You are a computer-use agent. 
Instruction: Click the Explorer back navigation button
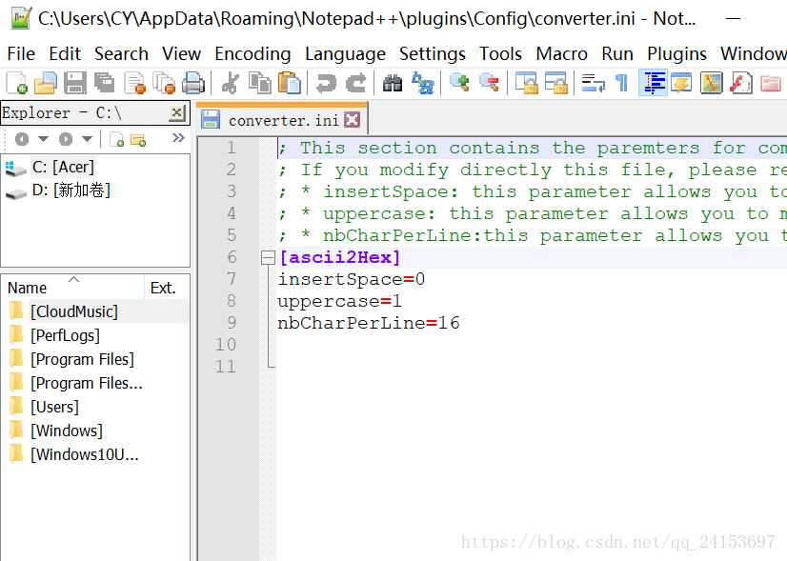(22, 138)
